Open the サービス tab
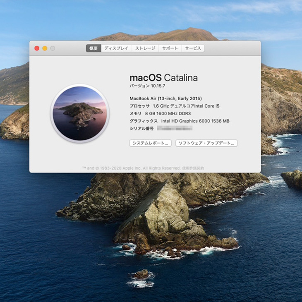This screenshot has height=302, width=302. coord(193,48)
